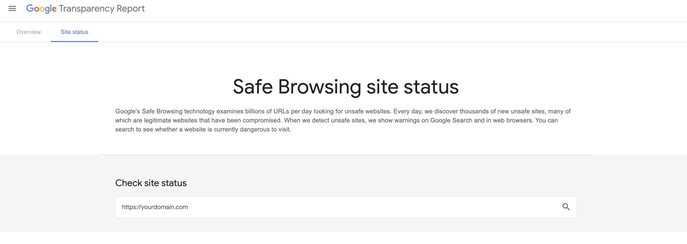Go home via the Transparency Report header text
The image size is (687, 244).
[101, 9]
